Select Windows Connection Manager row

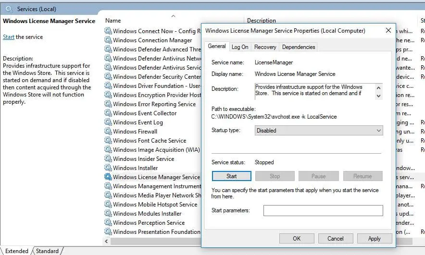click(152, 40)
